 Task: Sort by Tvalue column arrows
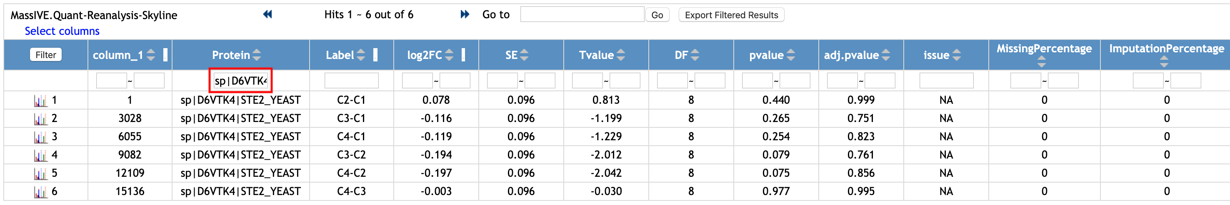[x=621, y=55]
